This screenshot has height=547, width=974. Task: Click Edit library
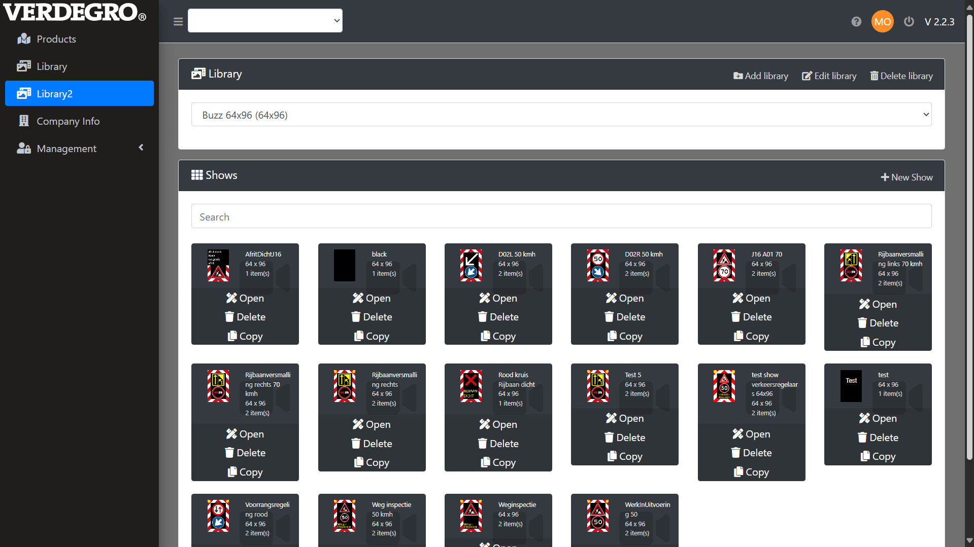(x=829, y=76)
